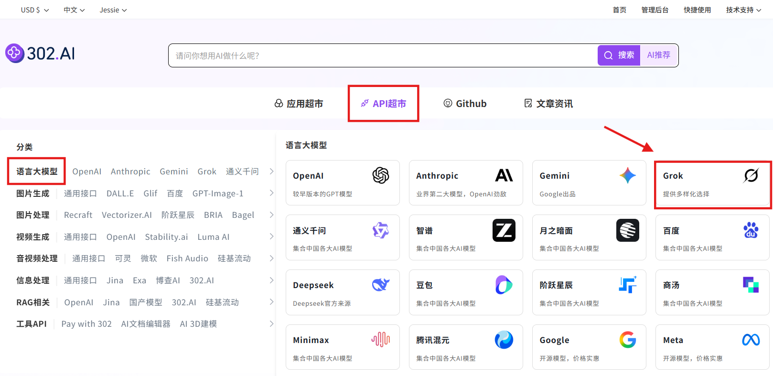773x376 pixels.
Task: Switch to the 文章资讯 tab
Action: click(x=548, y=104)
